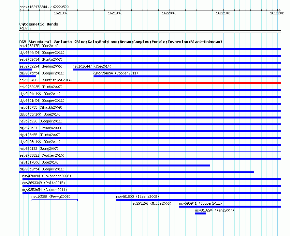Click the short blue bar under esv2759294
Screen dimensions: 290x236
pos(26,70)
